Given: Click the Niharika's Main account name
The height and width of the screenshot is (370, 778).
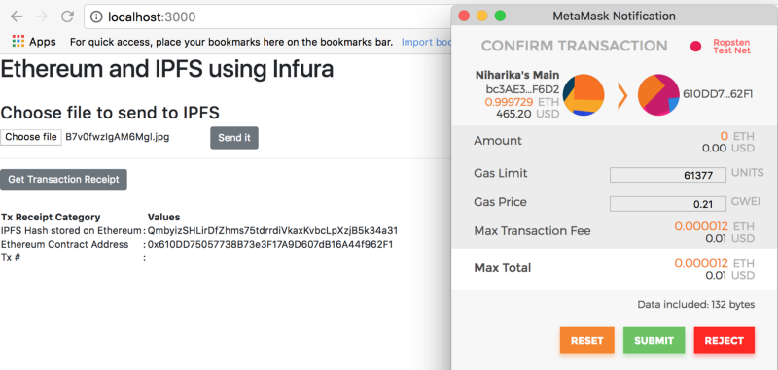Looking at the screenshot, I should click(x=517, y=76).
